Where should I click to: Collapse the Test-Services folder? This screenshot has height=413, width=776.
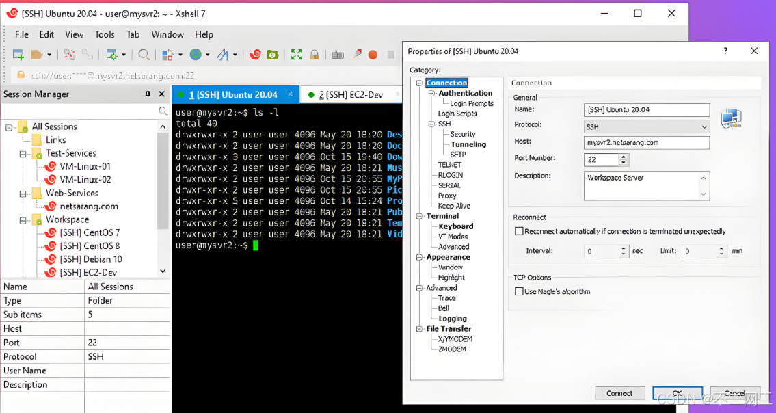coord(23,154)
